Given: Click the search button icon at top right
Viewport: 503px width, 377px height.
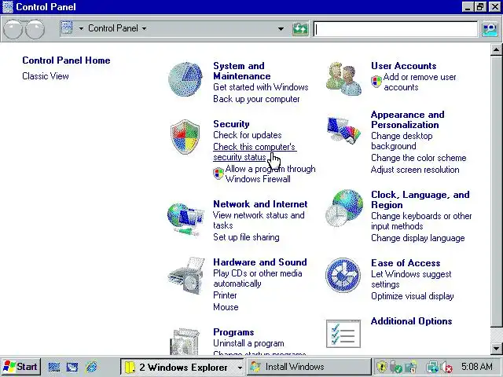Looking at the screenshot, I should [x=490, y=29].
